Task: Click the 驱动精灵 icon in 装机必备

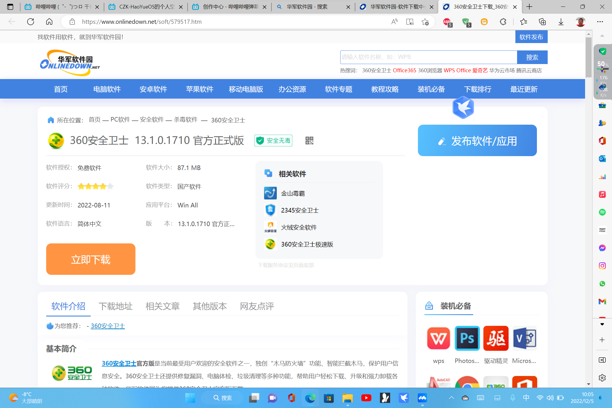Action: 496,338
